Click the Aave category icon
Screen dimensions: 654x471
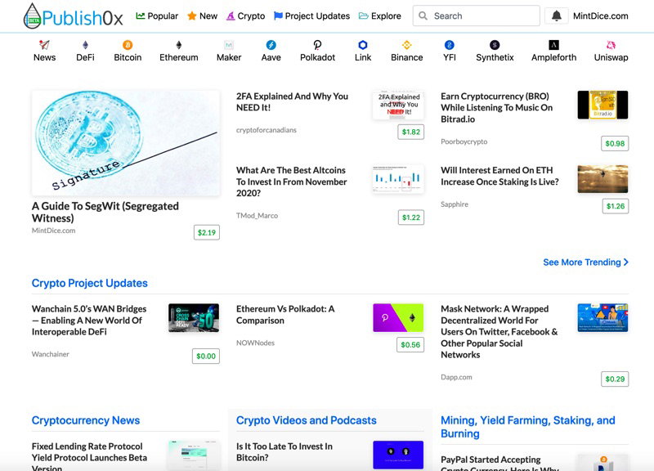coord(271,45)
